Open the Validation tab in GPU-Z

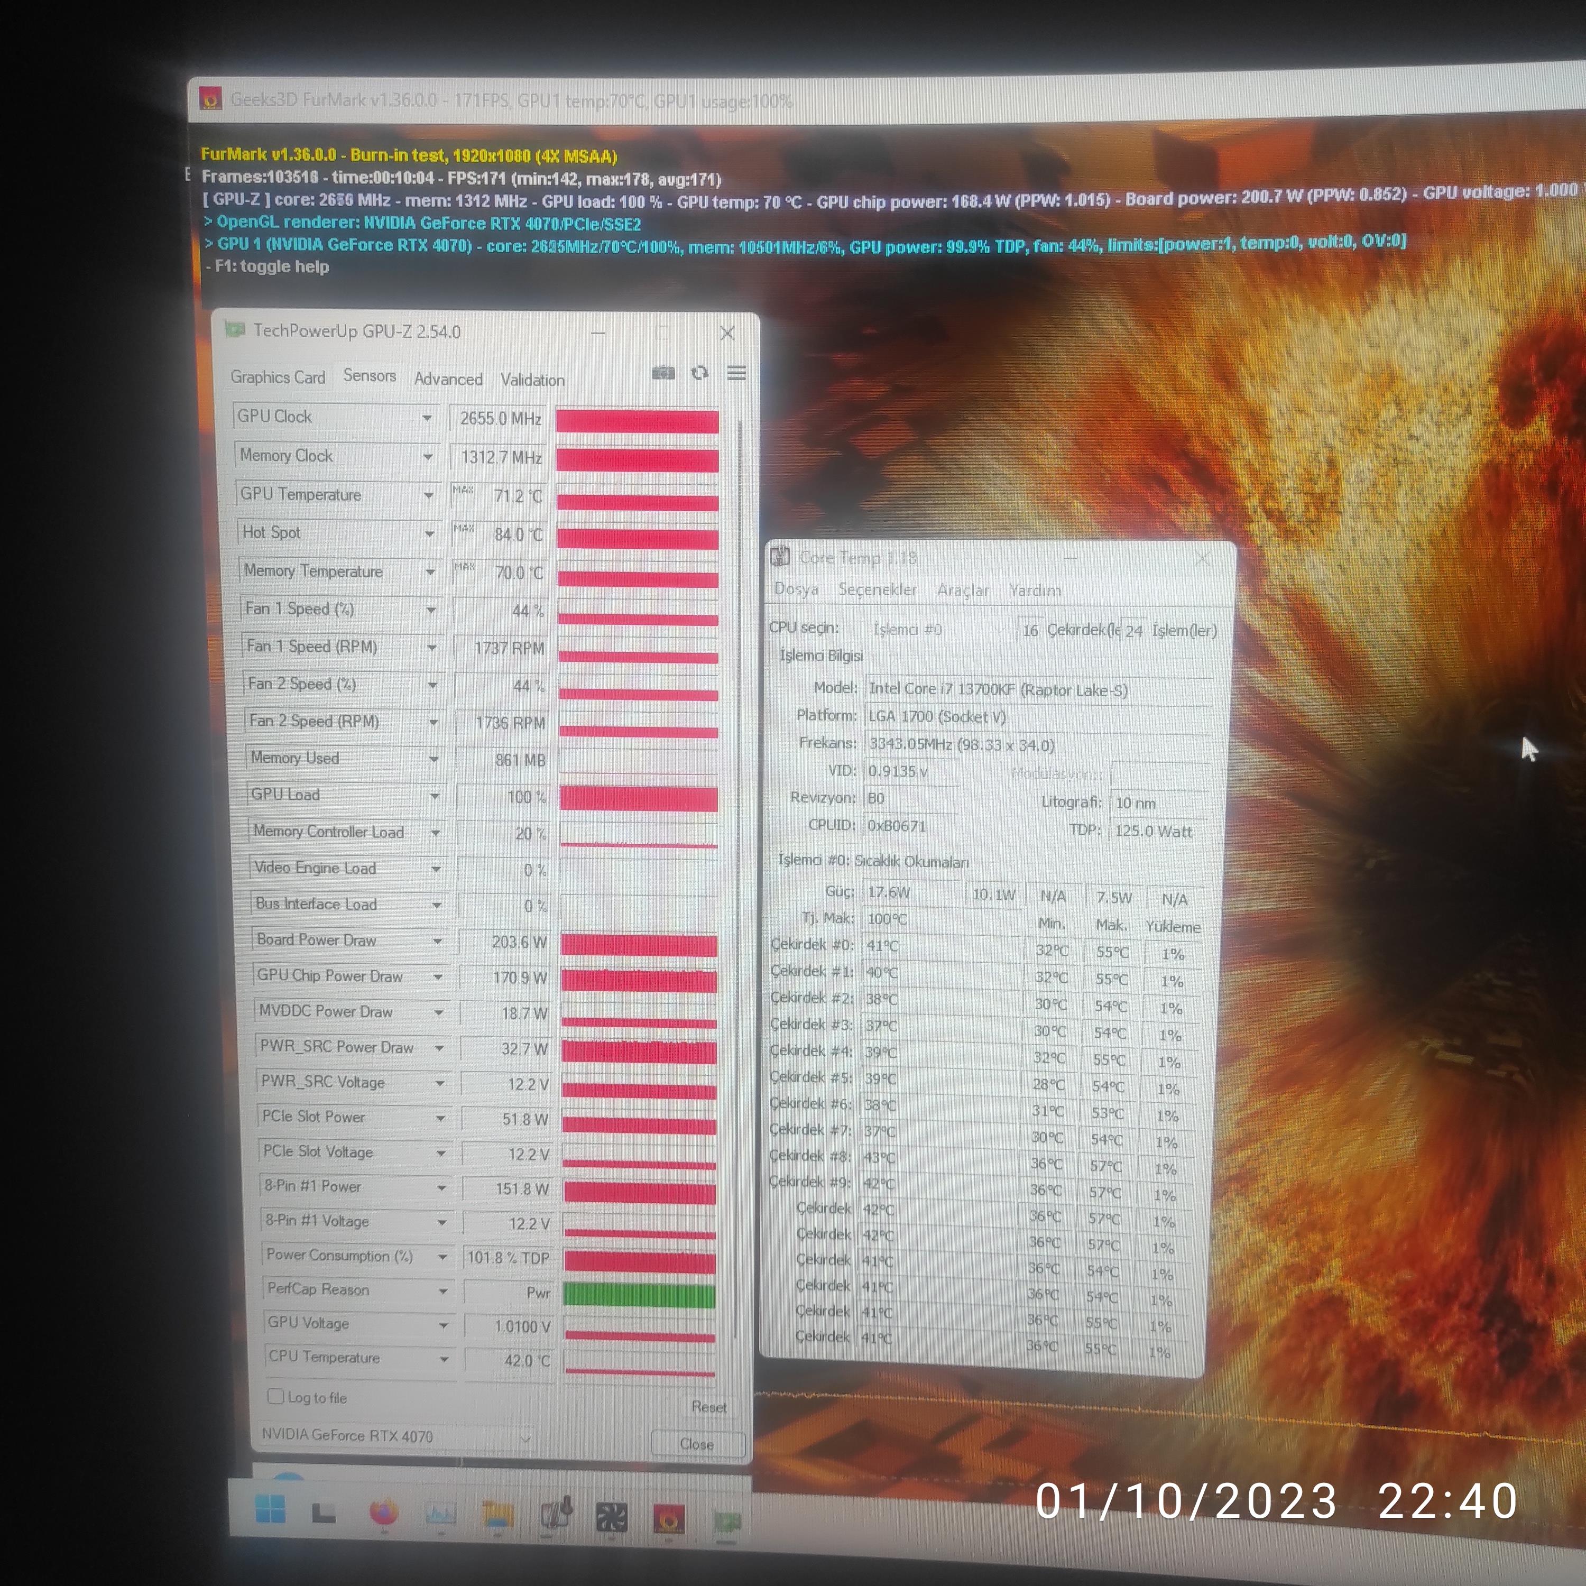(533, 380)
